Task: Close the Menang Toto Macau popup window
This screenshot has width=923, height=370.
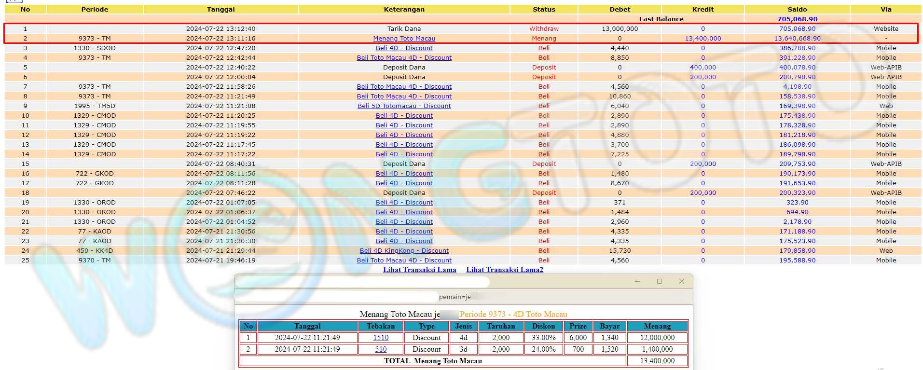Action: 682,281
